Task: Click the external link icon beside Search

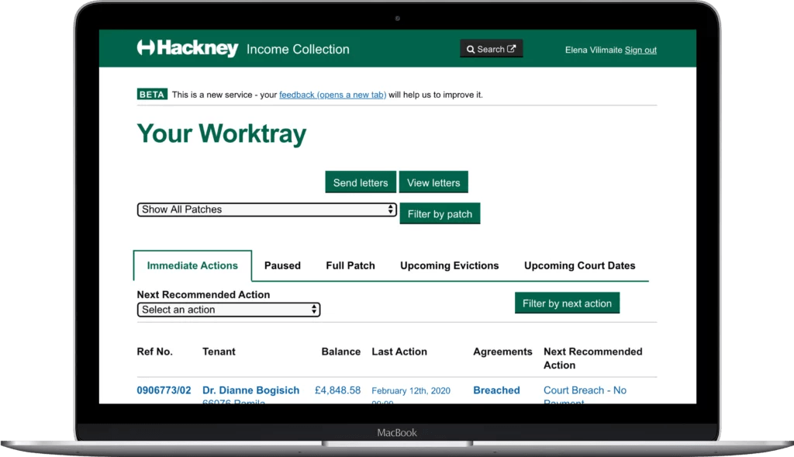Action: coord(510,48)
